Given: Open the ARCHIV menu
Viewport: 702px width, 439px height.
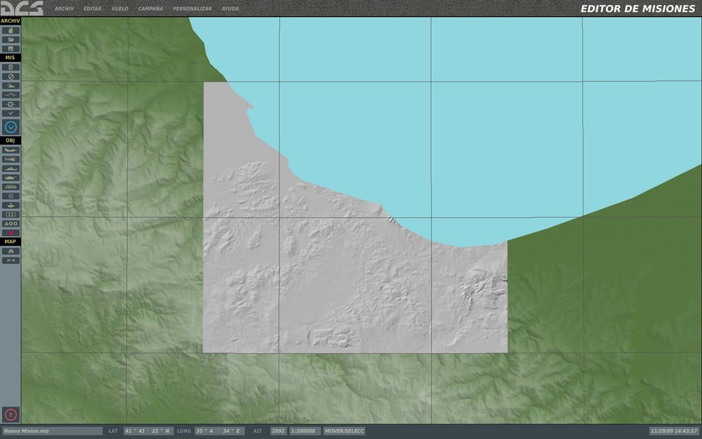Looking at the screenshot, I should coord(65,8).
